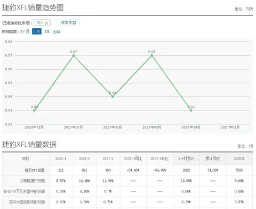Screen dimensions: 256x209
Task: Click the 在42-70万元车型中的份额 row label
Action: 24,191
